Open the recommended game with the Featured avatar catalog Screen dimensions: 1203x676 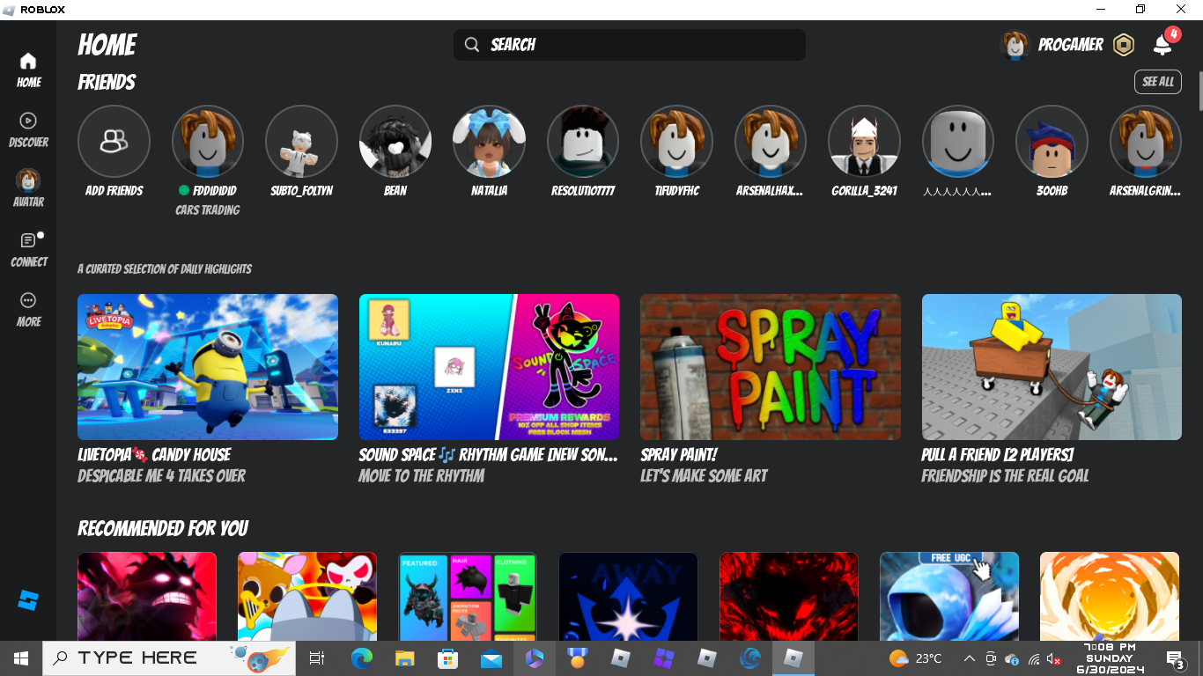(x=468, y=597)
